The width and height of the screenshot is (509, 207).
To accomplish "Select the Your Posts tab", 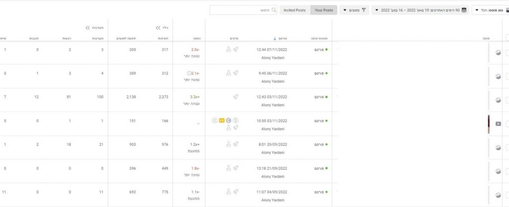I will point(324,10).
